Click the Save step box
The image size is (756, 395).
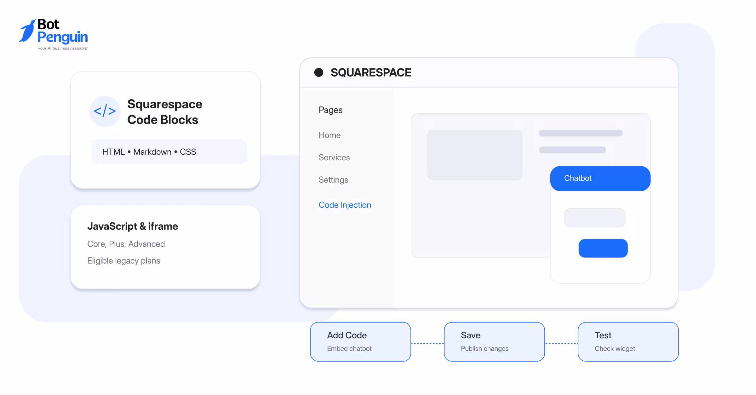click(494, 342)
